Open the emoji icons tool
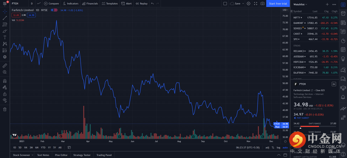 [x=5, y=57]
